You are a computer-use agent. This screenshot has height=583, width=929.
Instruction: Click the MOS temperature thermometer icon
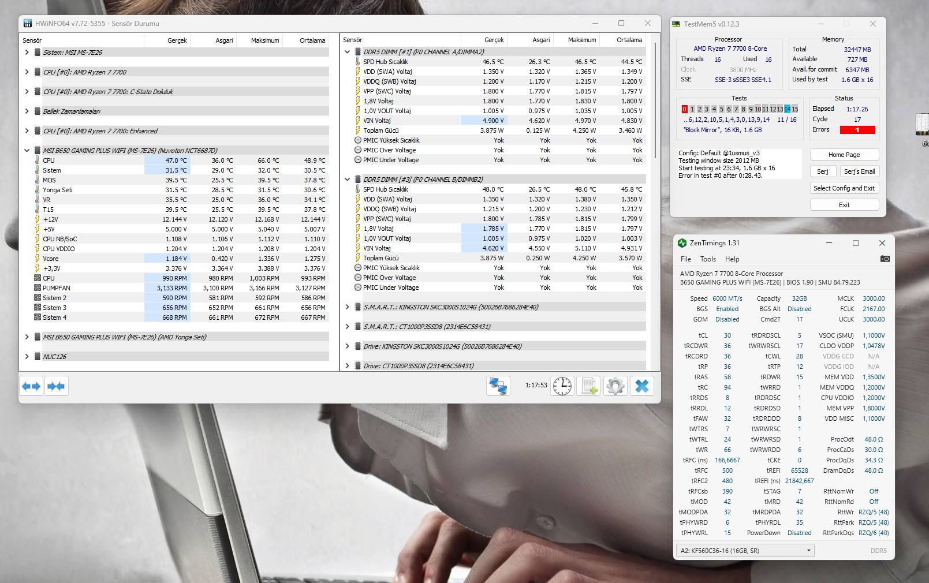click(x=38, y=180)
